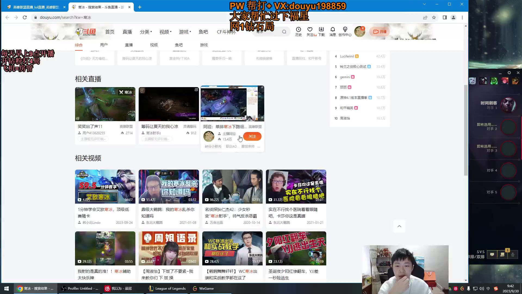Open the 历史 (history) panel in navbar
The image size is (522, 294).
tap(298, 32)
